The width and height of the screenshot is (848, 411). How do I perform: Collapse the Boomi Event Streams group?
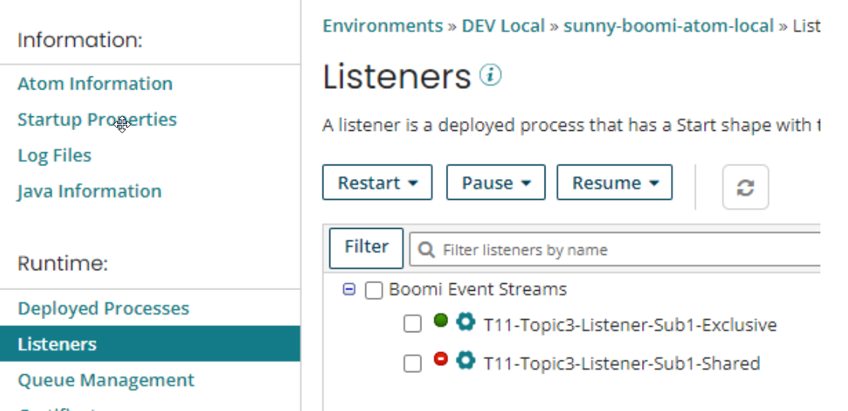[349, 290]
